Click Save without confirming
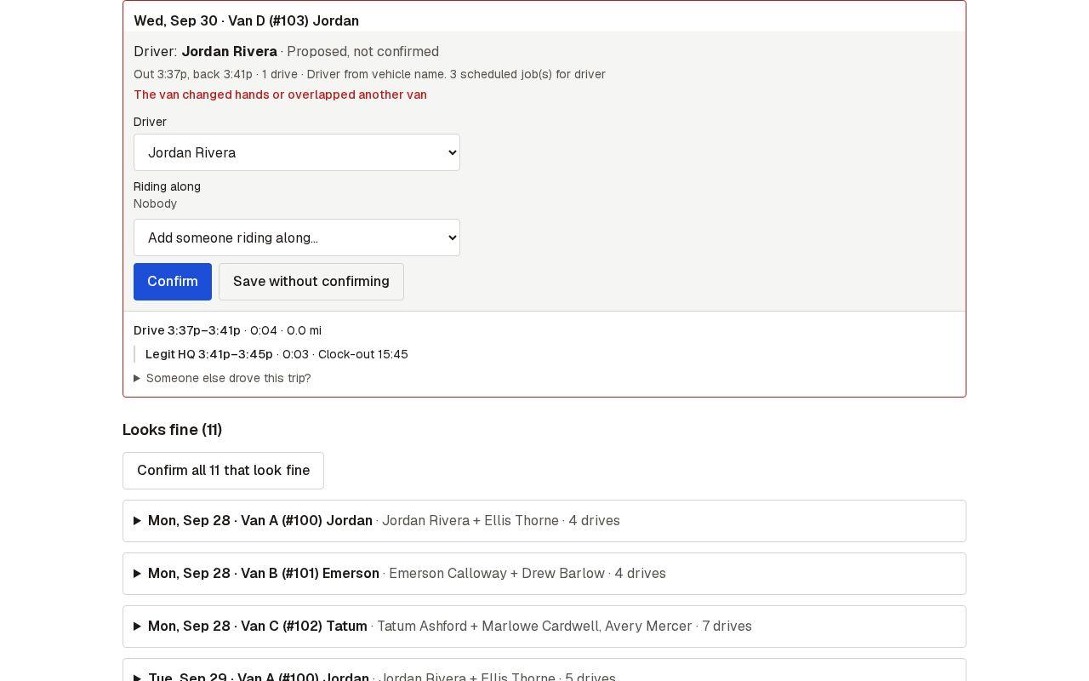This screenshot has width=1089, height=681. [311, 282]
